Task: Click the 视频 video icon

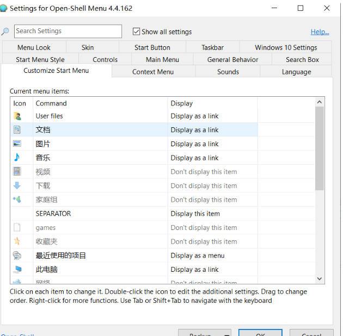Action: coord(17,172)
